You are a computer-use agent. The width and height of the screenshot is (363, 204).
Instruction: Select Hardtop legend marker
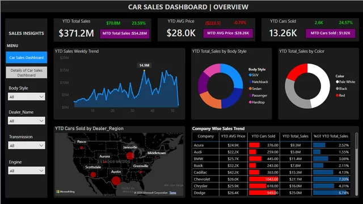250,102
